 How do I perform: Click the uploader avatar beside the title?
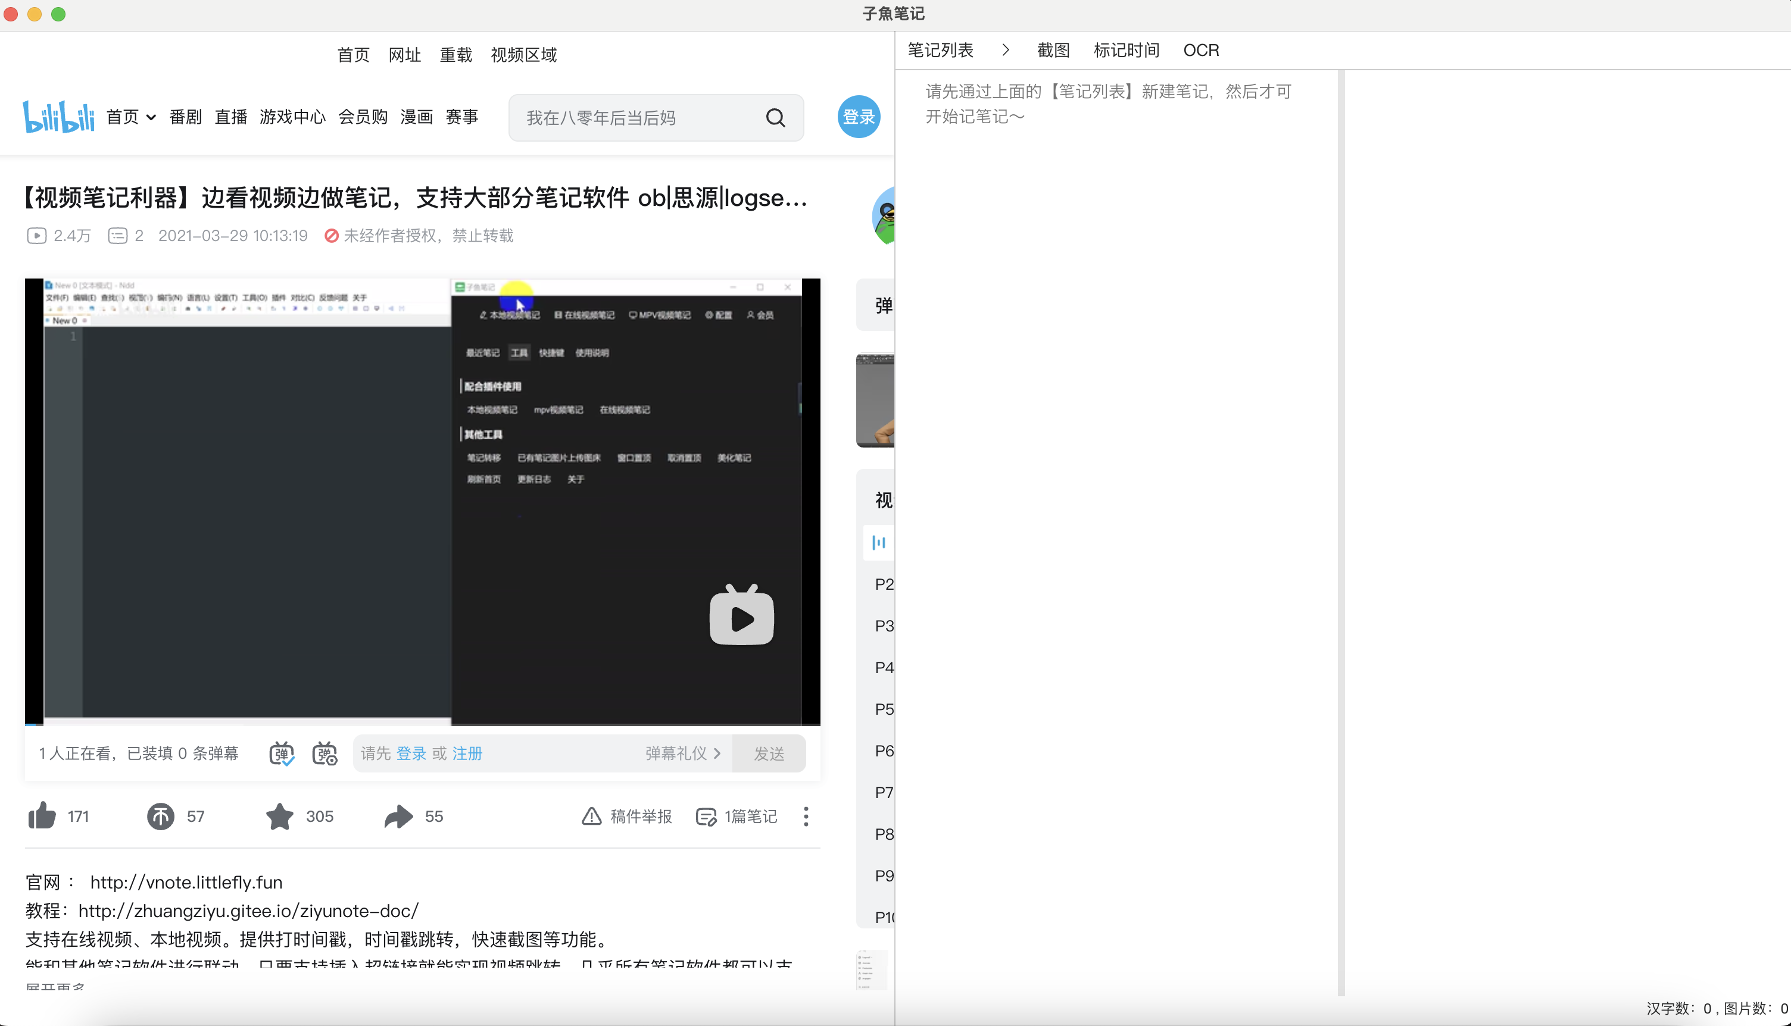[884, 215]
